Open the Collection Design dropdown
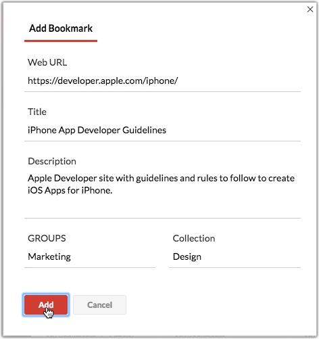319x339 pixels. 235,257
